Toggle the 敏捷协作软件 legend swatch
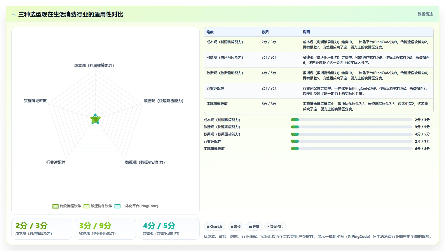 86,206
